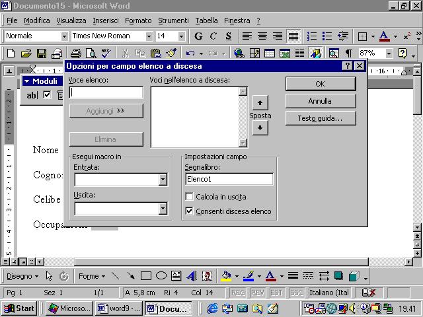Open the Formato menu

tap(138, 20)
